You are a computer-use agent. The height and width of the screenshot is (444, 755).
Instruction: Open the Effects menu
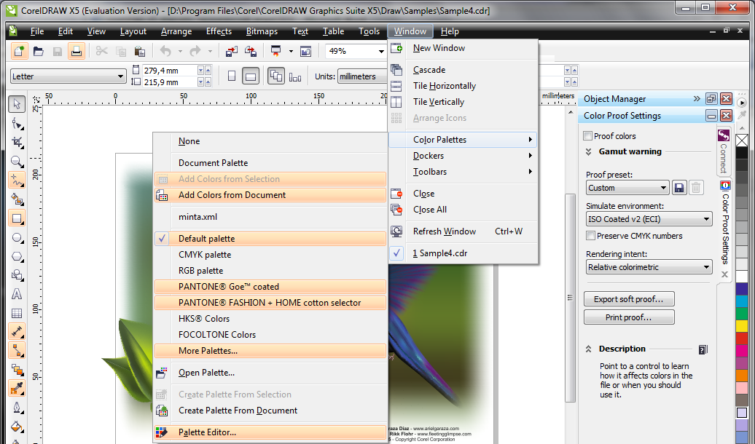[219, 31]
